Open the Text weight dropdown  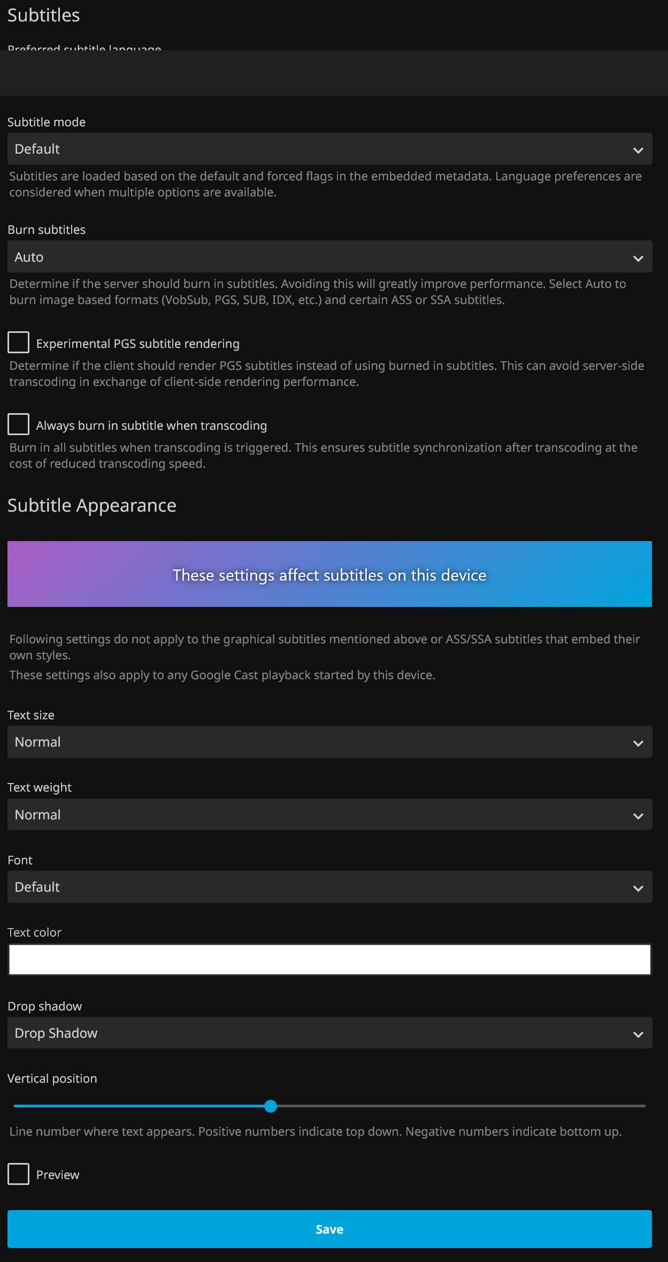321,815
